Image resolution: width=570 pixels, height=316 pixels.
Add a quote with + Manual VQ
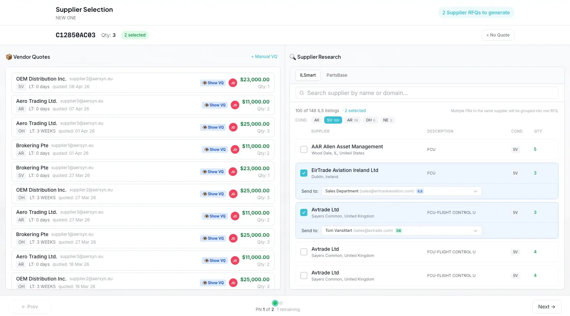[264, 57]
